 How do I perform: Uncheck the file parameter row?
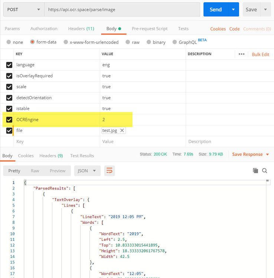[x=9, y=131]
